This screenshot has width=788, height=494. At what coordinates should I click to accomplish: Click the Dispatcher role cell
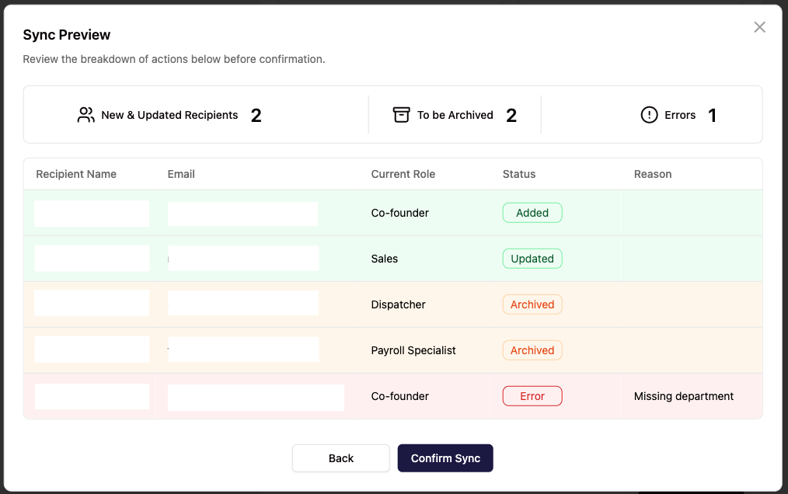[399, 304]
